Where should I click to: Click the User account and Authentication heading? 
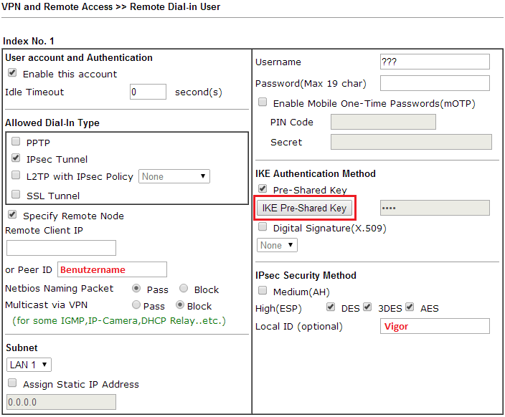(79, 58)
